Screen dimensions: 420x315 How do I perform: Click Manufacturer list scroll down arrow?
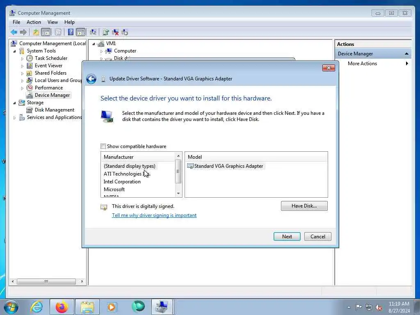pyautogui.click(x=178, y=194)
